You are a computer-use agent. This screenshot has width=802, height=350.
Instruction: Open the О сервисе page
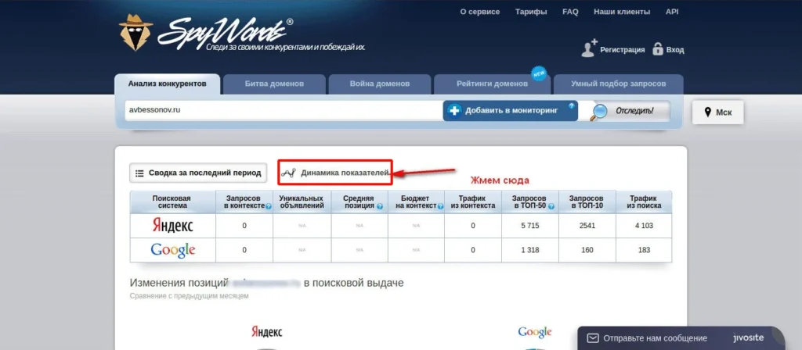(480, 12)
